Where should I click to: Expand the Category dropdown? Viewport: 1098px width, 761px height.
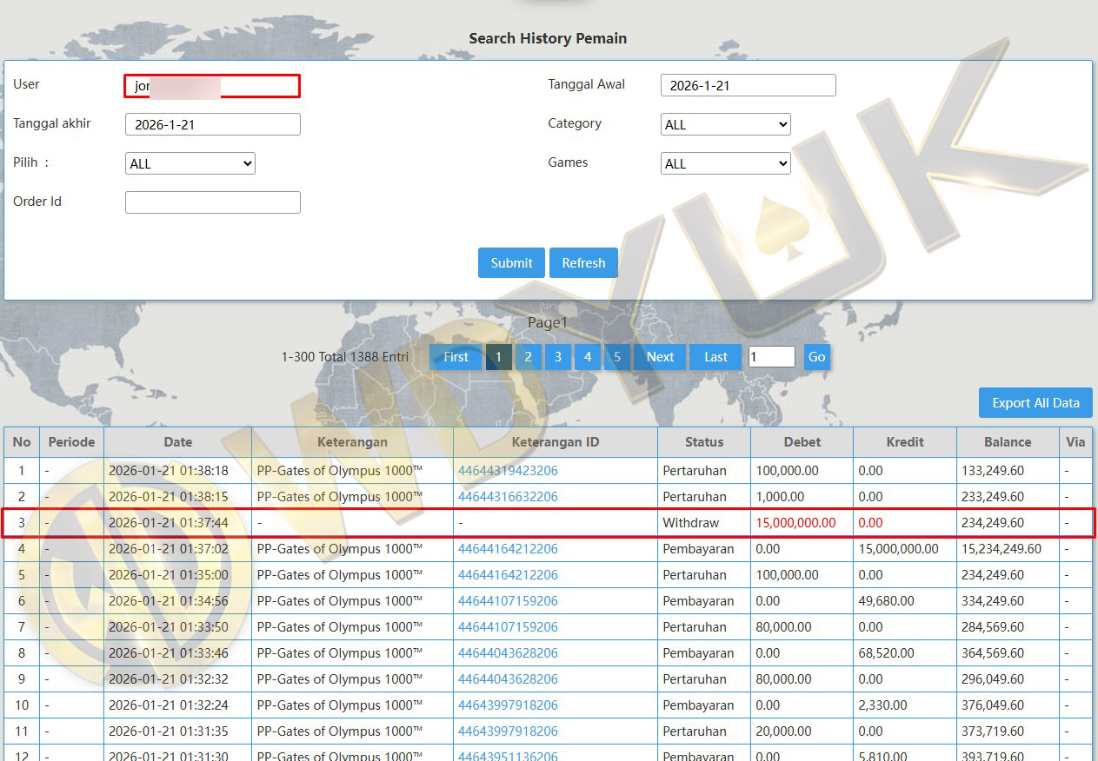pyautogui.click(x=725, y=124)
